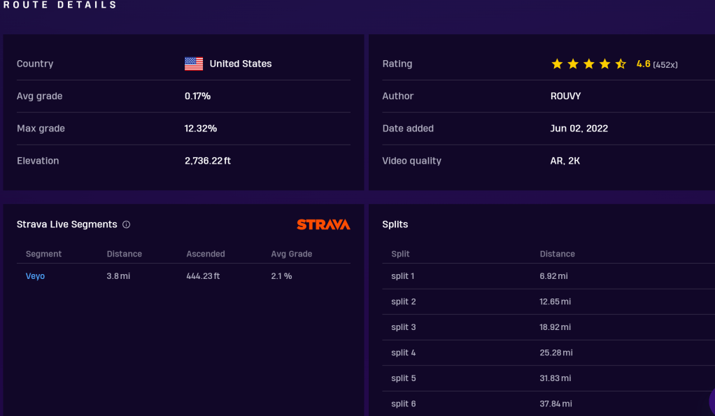Viewport: 715px width, 416px height.
Task: Open the Veyo segment link
Action: point(35,276)
